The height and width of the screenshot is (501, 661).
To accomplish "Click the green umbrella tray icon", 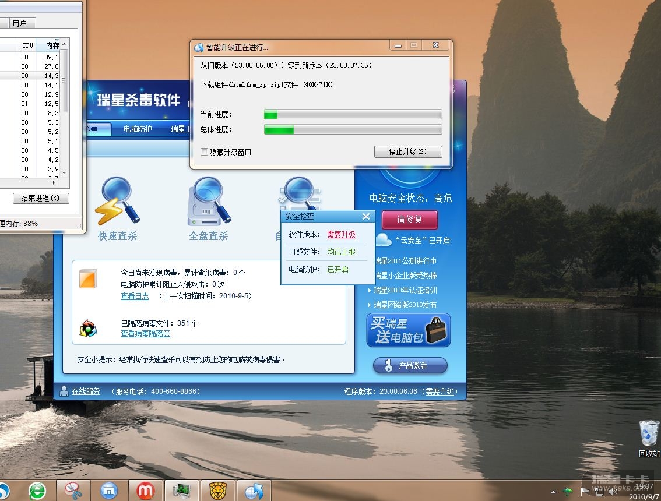I will (568, 491).
